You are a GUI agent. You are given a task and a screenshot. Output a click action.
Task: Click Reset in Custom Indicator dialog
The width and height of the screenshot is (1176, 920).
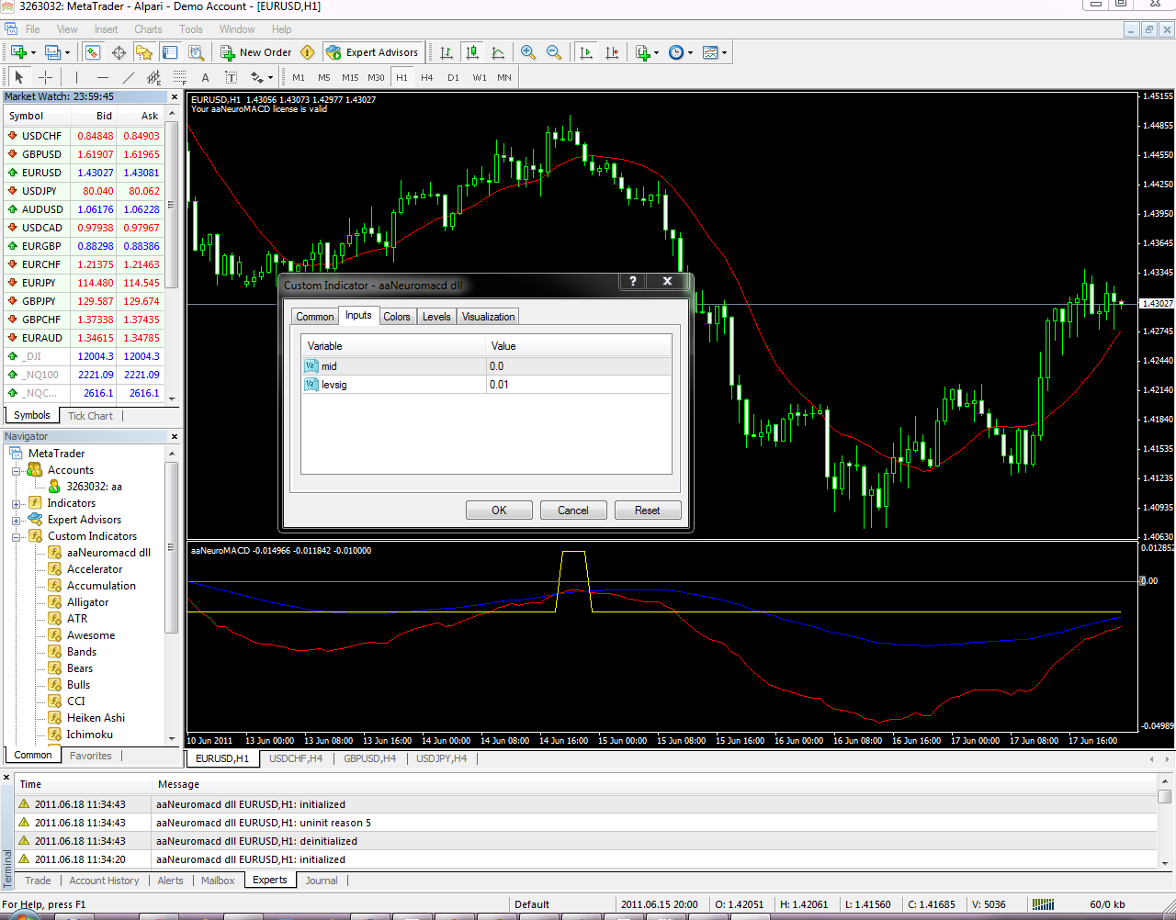(648, 510)
